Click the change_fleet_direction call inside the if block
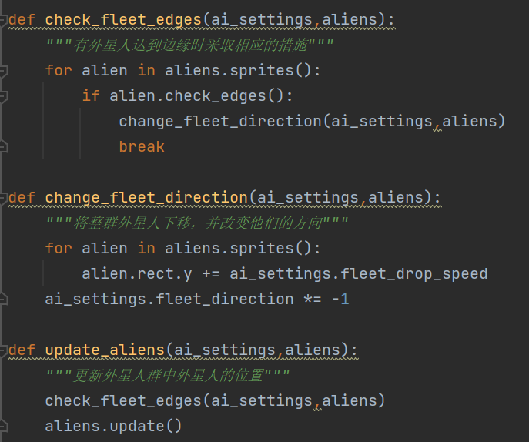The height and width of the screenshot is (442, 529). (x=220, y=122)
